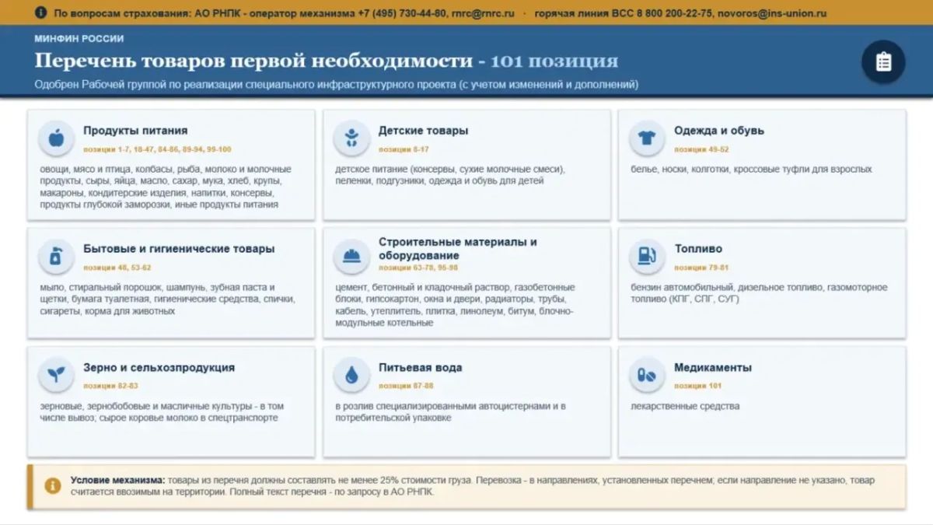The height and width of the screenshot is (525, 933).
Task: Open the Детские товары category heading
Action: pos(423,131)
